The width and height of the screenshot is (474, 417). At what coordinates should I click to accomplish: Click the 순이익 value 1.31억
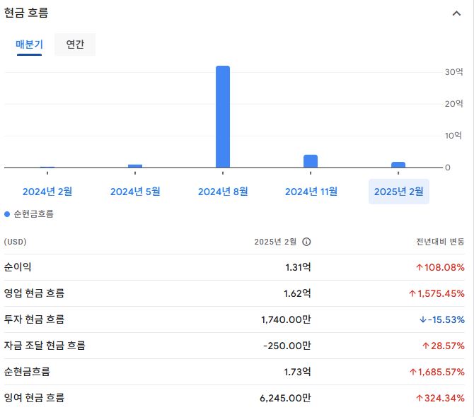pos(298,267)
